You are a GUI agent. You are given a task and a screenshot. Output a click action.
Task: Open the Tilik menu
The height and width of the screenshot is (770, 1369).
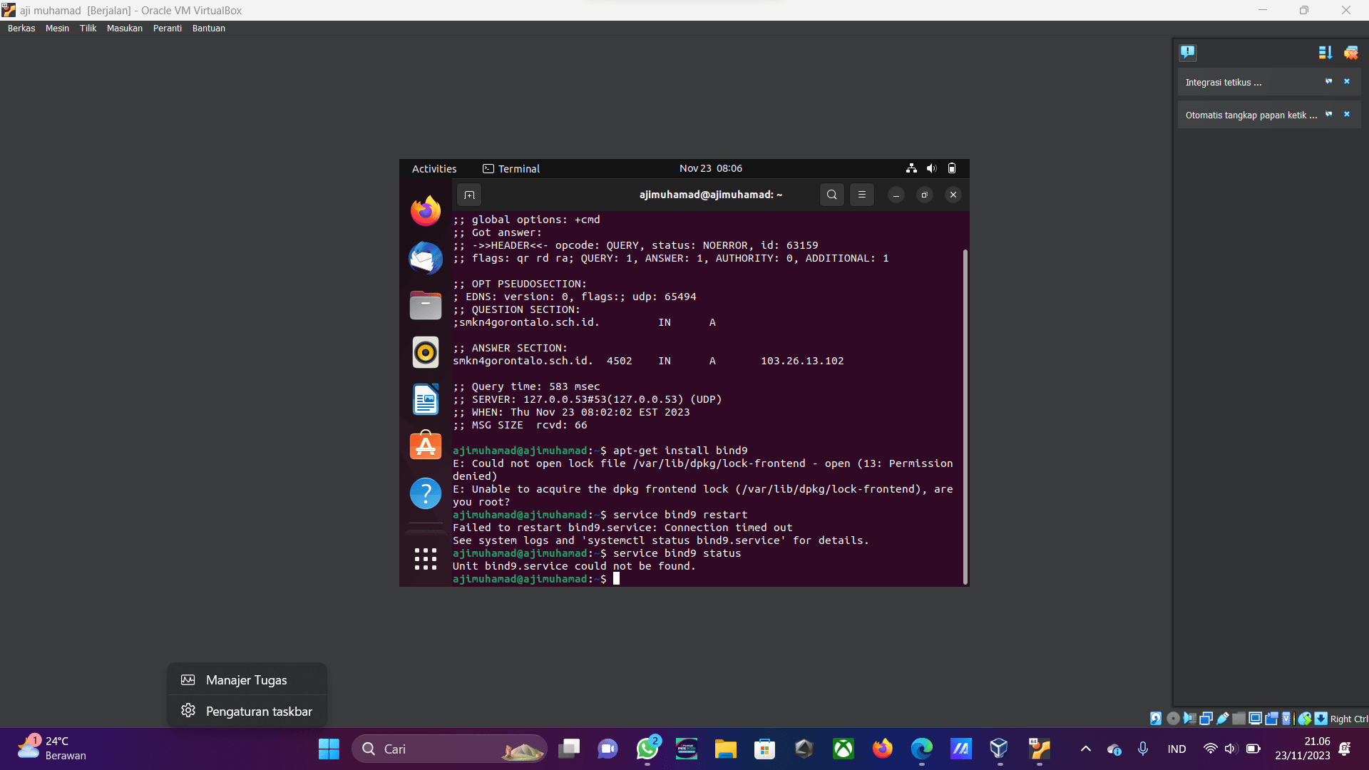coord(88,29)
